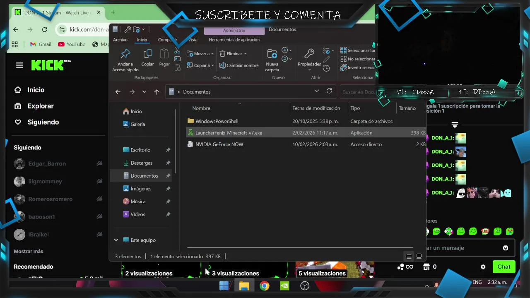
Task: Click the Buscar en Documentos search field
Action: click(x=359, y=92)
